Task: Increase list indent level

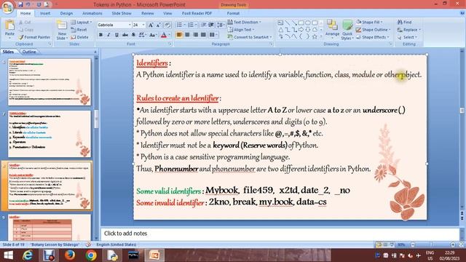Action: coord(211,25)
